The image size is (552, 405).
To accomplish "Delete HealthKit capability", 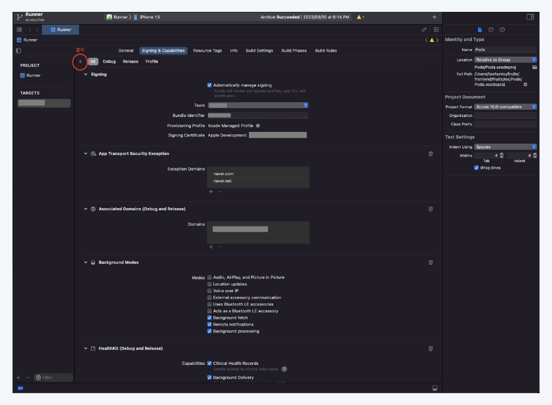I will pyautogui.click(x=430, y=349).
